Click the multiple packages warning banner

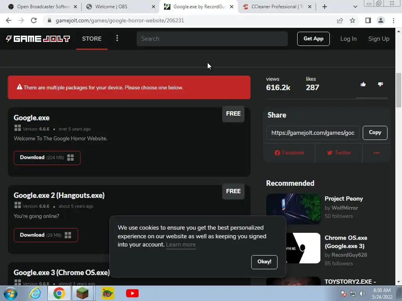point(129,87)
